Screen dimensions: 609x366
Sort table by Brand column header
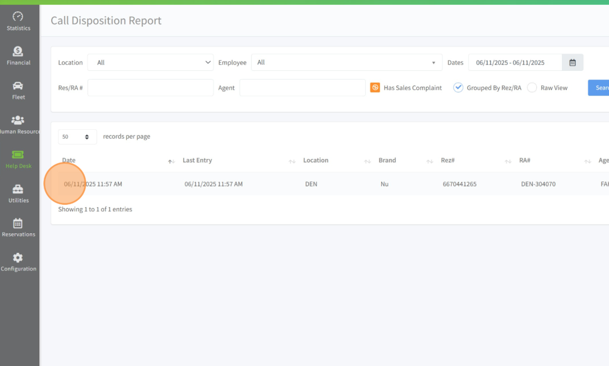coord(387,161)
